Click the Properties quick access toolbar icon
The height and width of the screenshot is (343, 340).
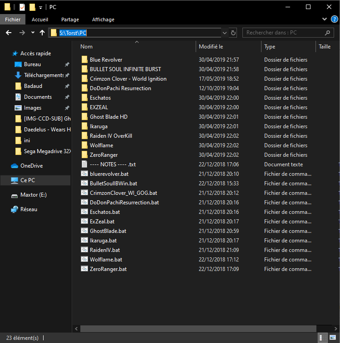(22, 7)
